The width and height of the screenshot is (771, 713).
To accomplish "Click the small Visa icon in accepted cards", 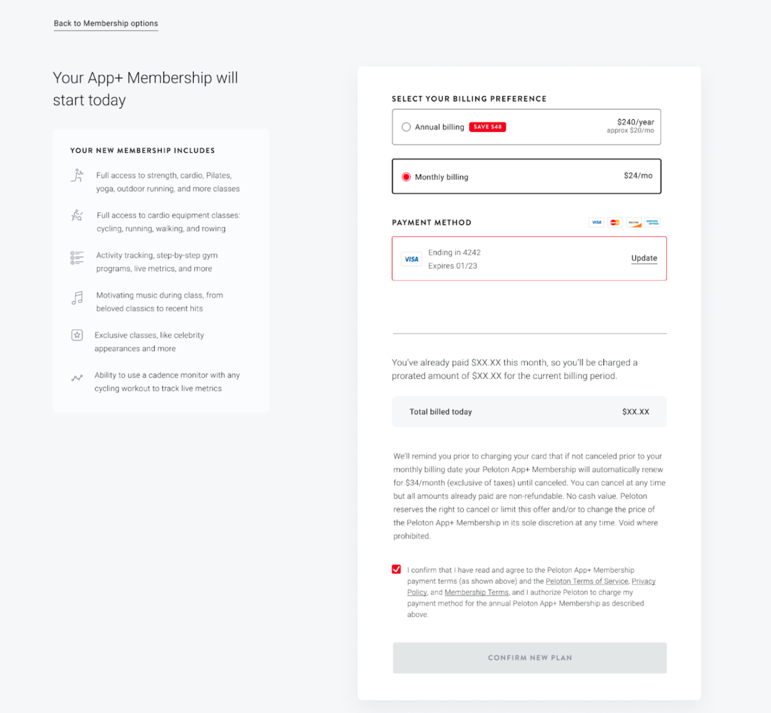I will pos(596,222).
